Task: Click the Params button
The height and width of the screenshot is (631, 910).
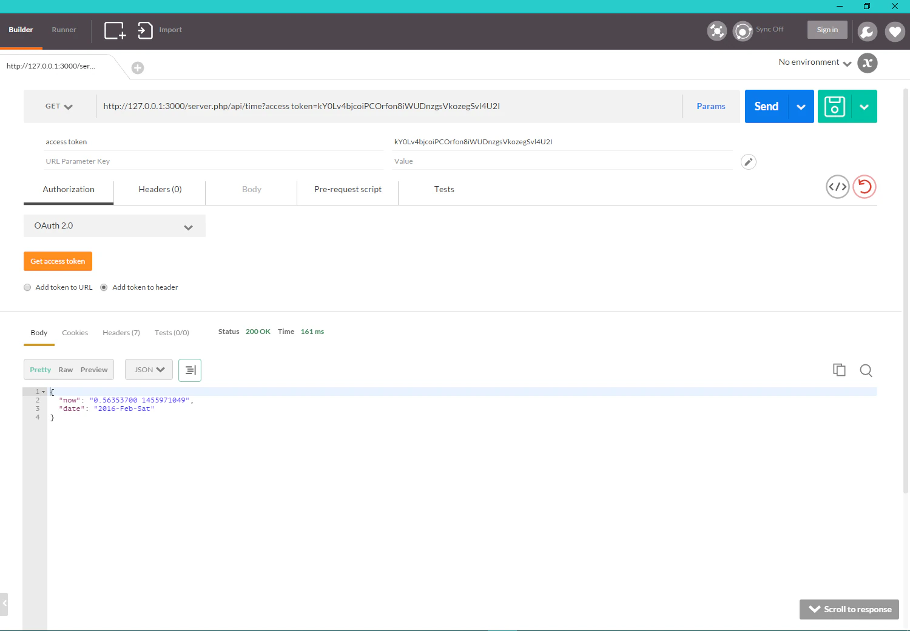Action: point(711,107)
